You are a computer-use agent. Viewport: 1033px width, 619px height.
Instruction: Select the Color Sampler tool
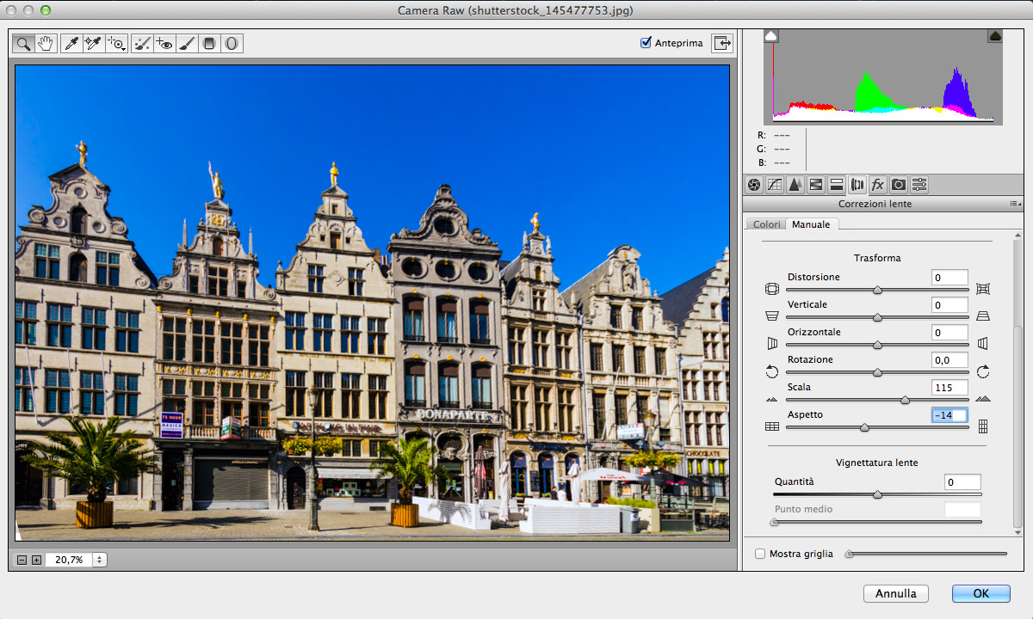tap(94, 43)
